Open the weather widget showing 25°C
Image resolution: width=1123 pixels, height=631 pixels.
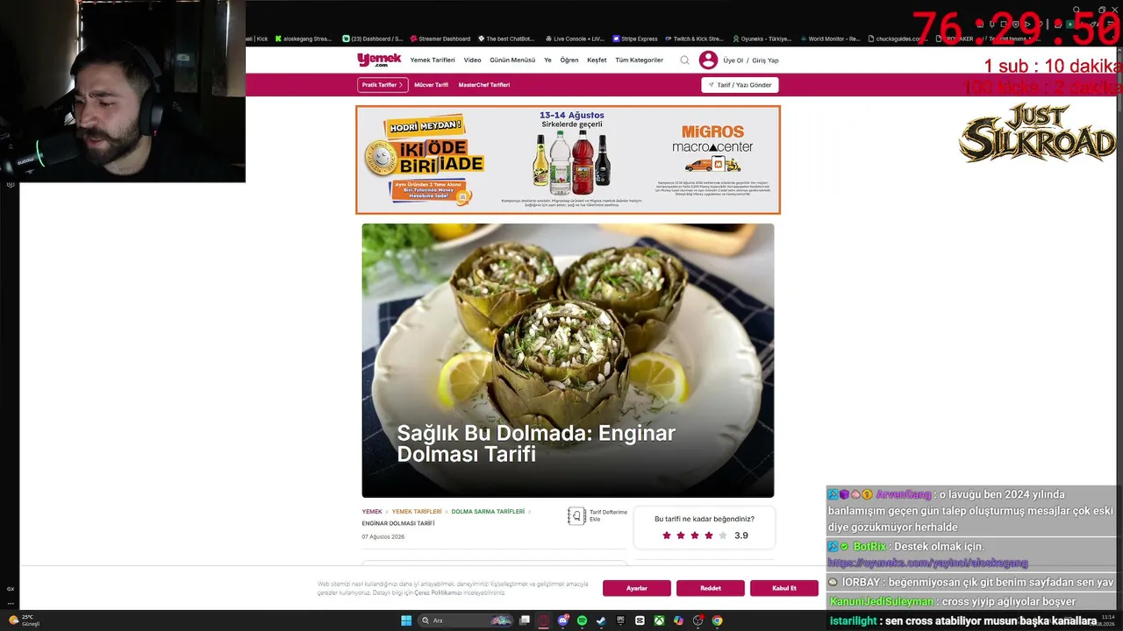[24, 620]
